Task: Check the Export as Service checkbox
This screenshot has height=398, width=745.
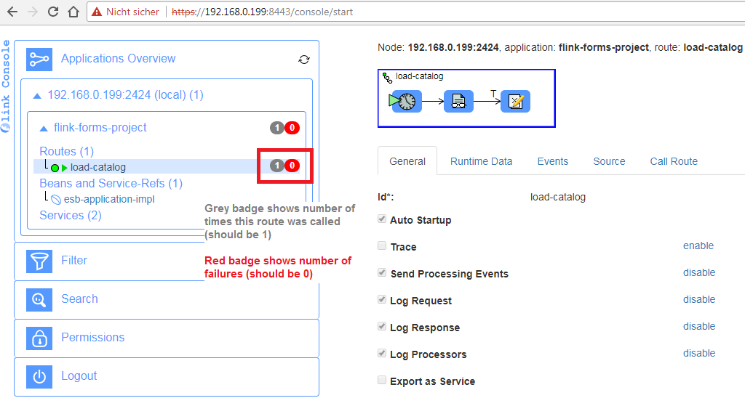Action: (382, 381)
